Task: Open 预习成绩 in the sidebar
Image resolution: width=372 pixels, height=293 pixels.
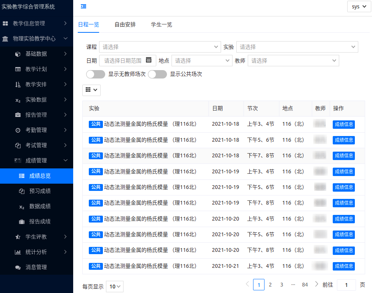Action: coord(40,191)
